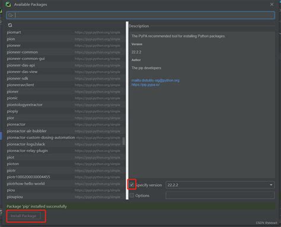Click the Install Package button
The height and width of the screenshot is (227, 281).
(x=24, y=216)
